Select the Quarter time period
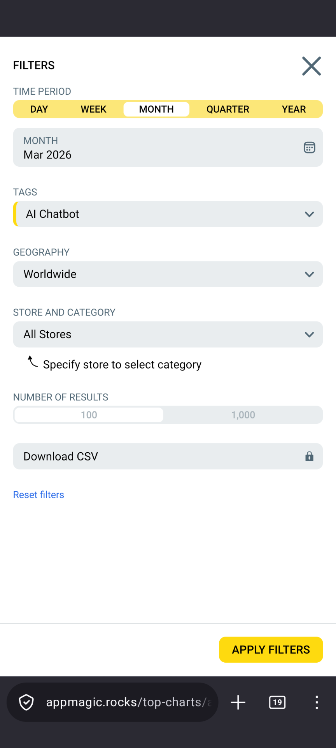This screenshot has width=336, height=748. pos(227,109)
